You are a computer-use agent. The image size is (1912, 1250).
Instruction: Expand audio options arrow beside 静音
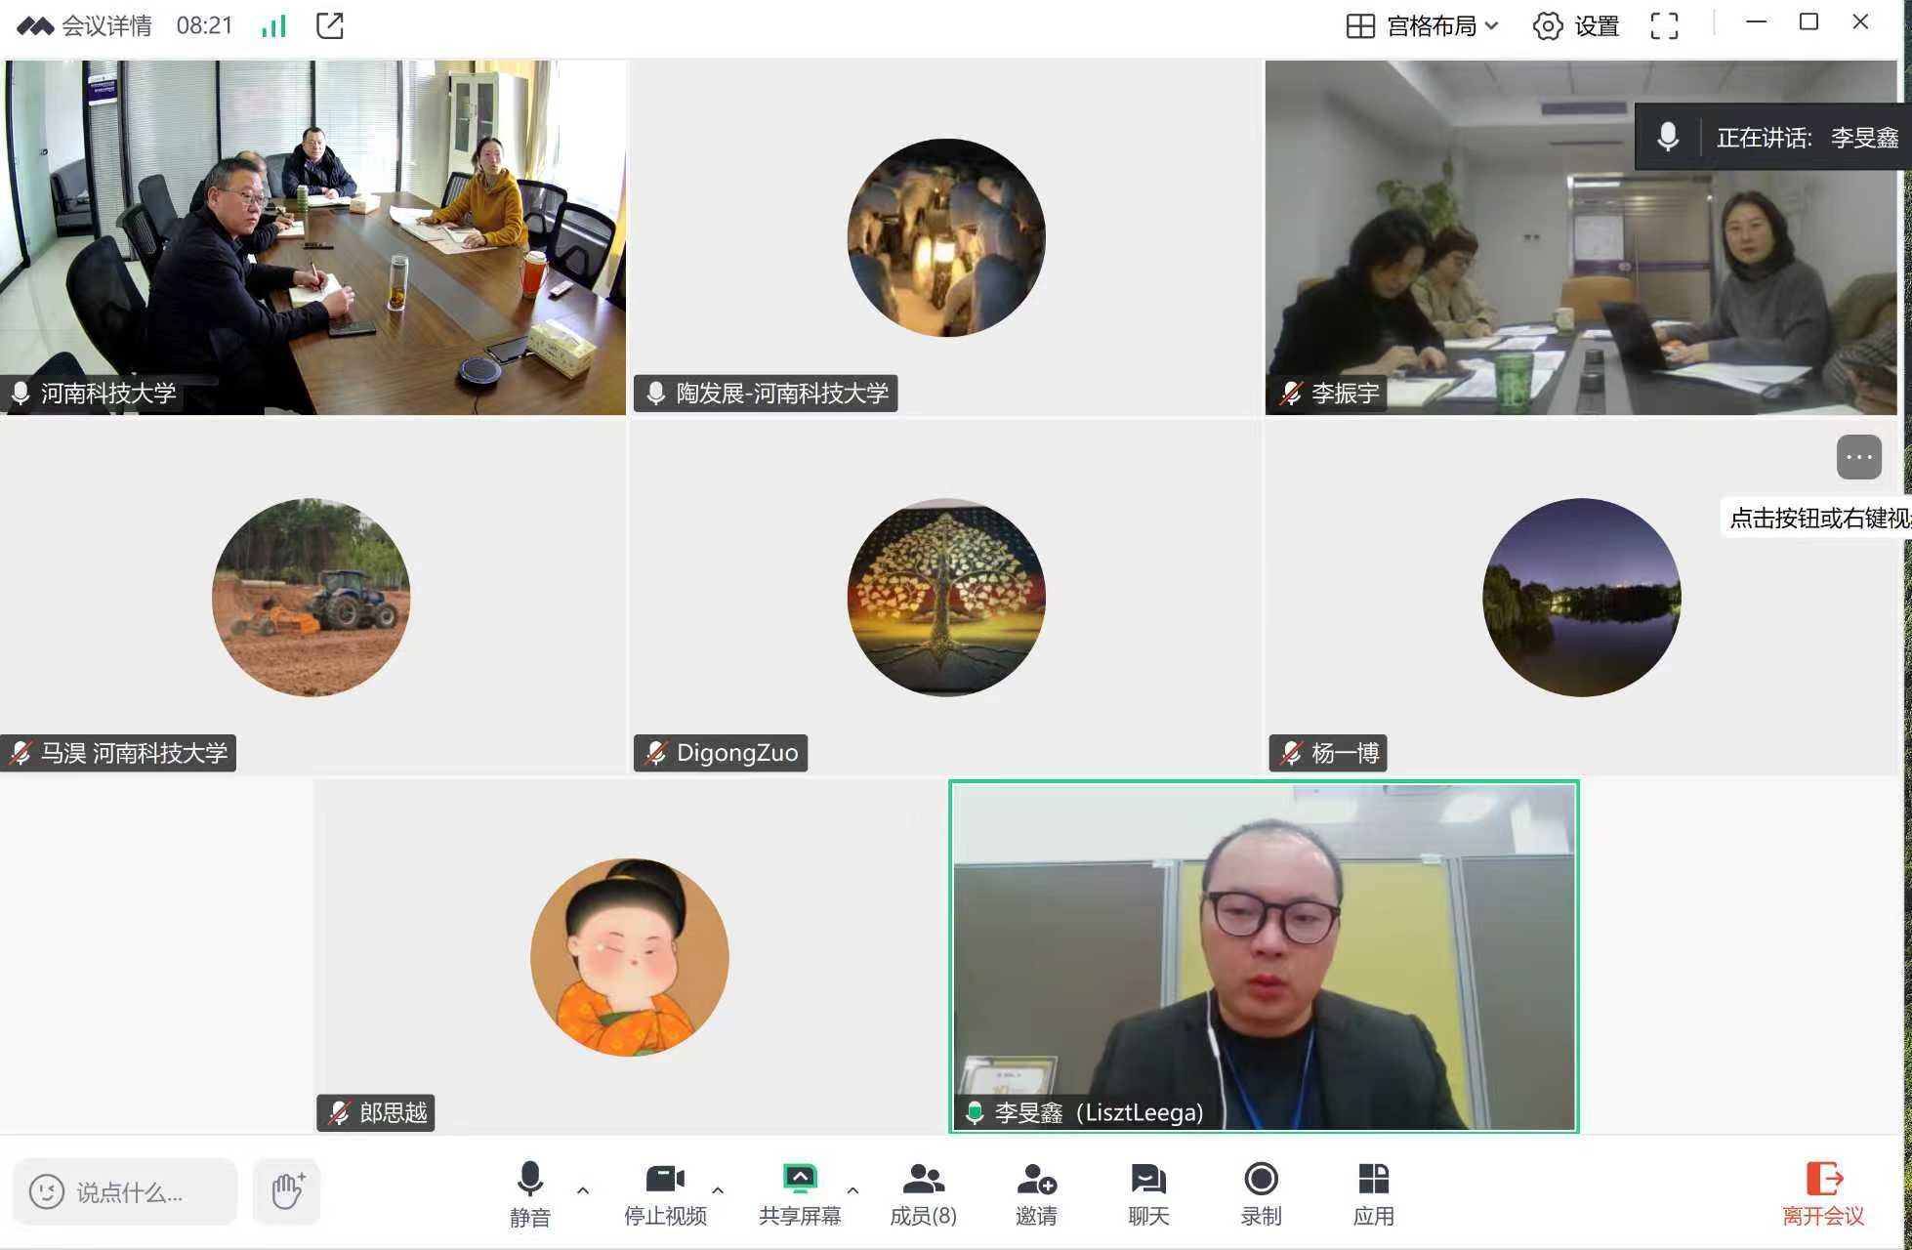click(x=583, y=1190)
